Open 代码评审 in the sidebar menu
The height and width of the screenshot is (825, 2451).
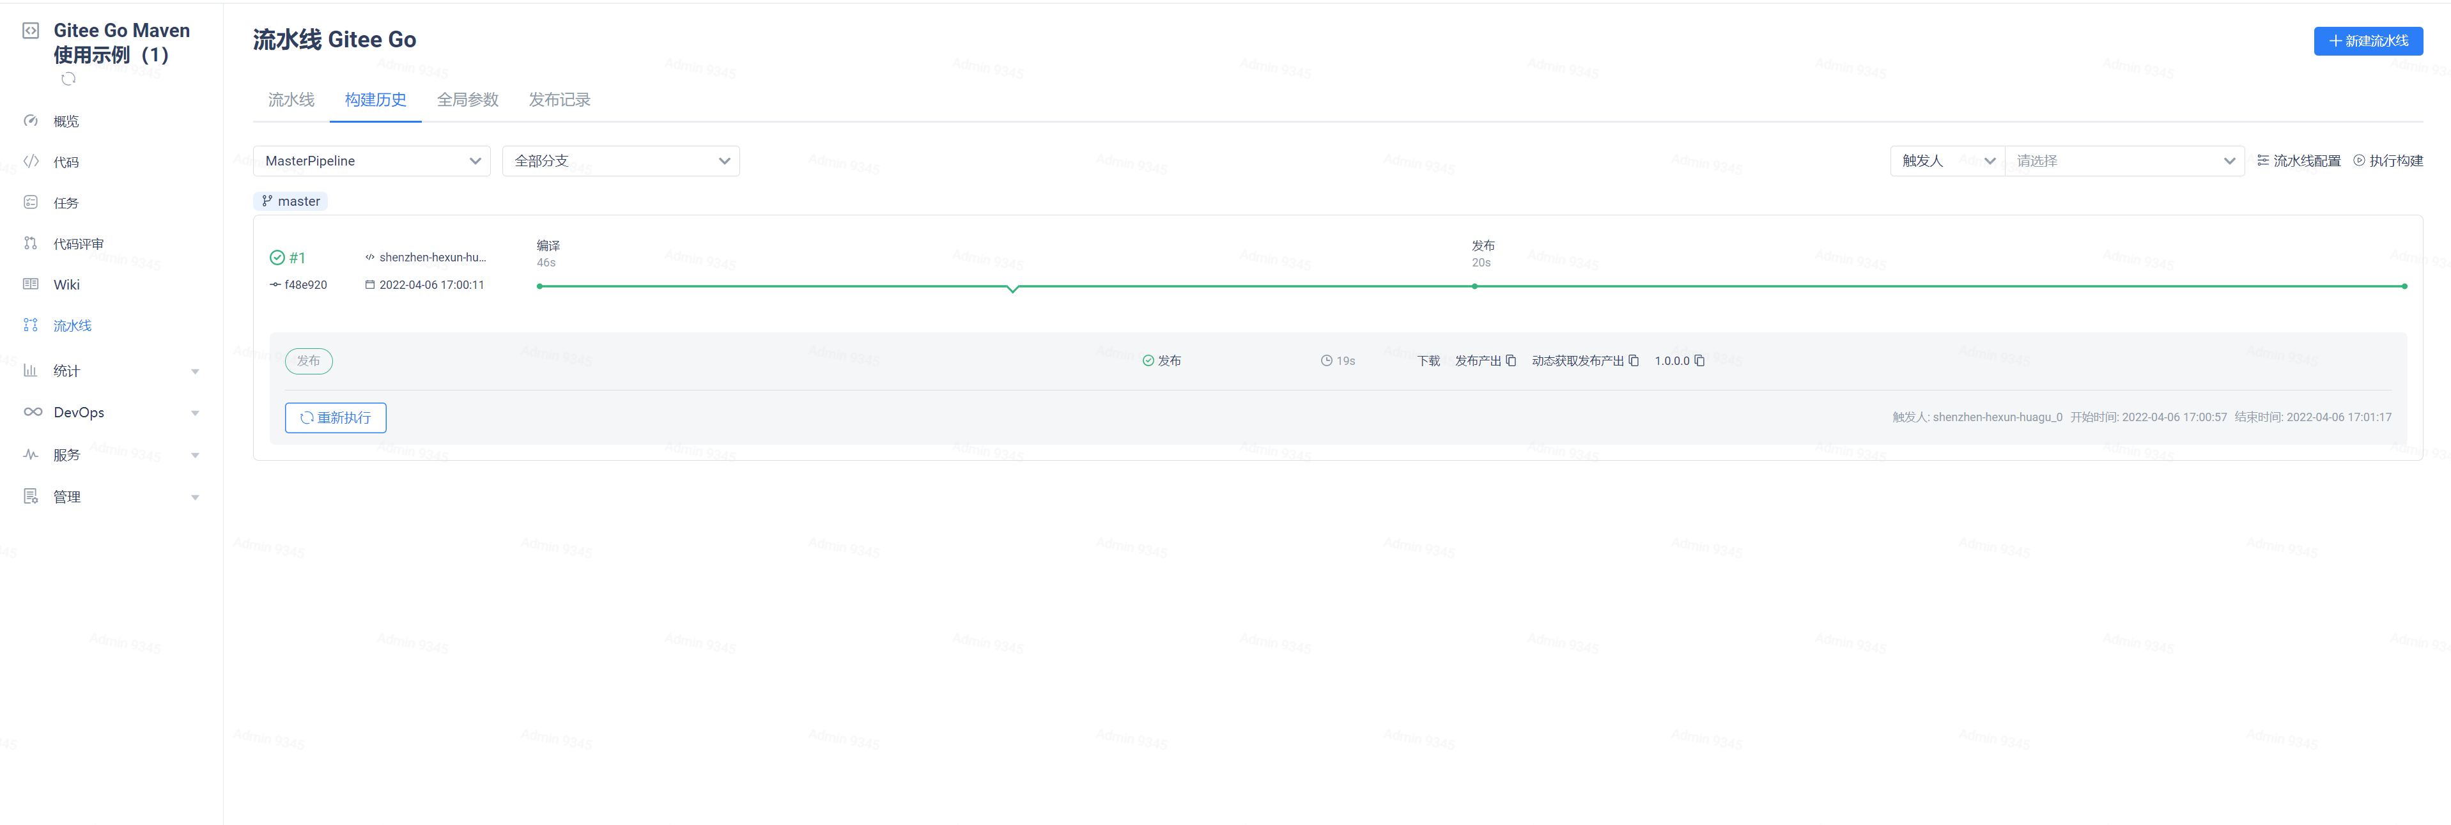(x=79, y=243)
